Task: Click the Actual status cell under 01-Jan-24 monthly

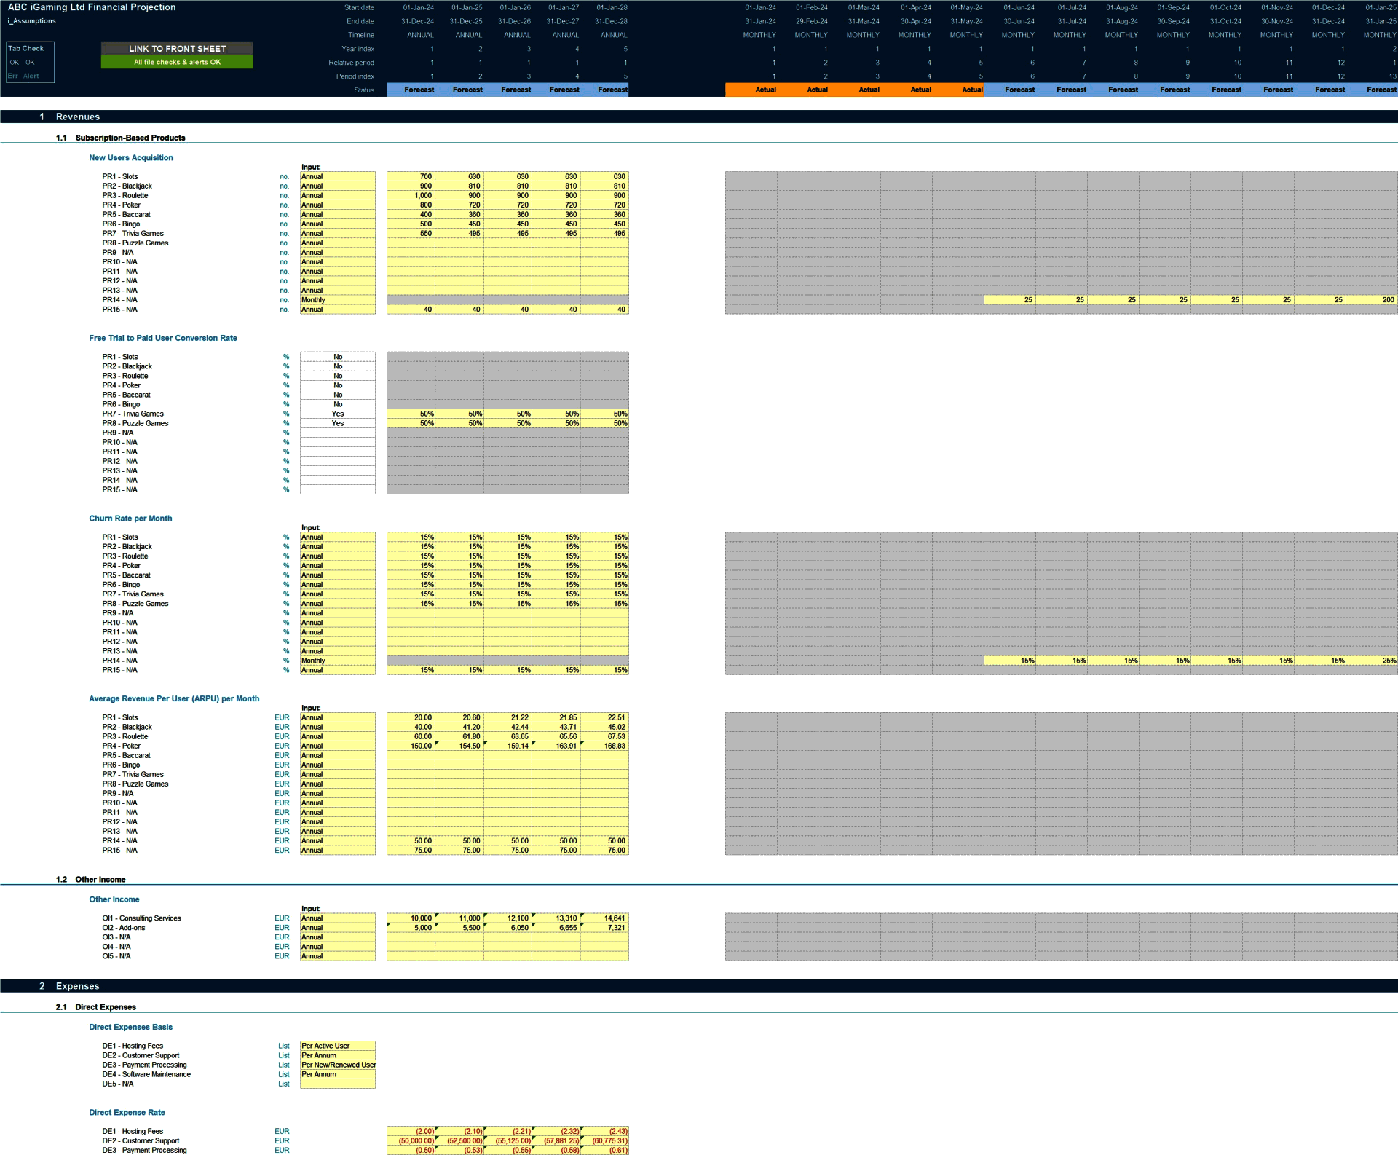Action: tap(751, 90)
